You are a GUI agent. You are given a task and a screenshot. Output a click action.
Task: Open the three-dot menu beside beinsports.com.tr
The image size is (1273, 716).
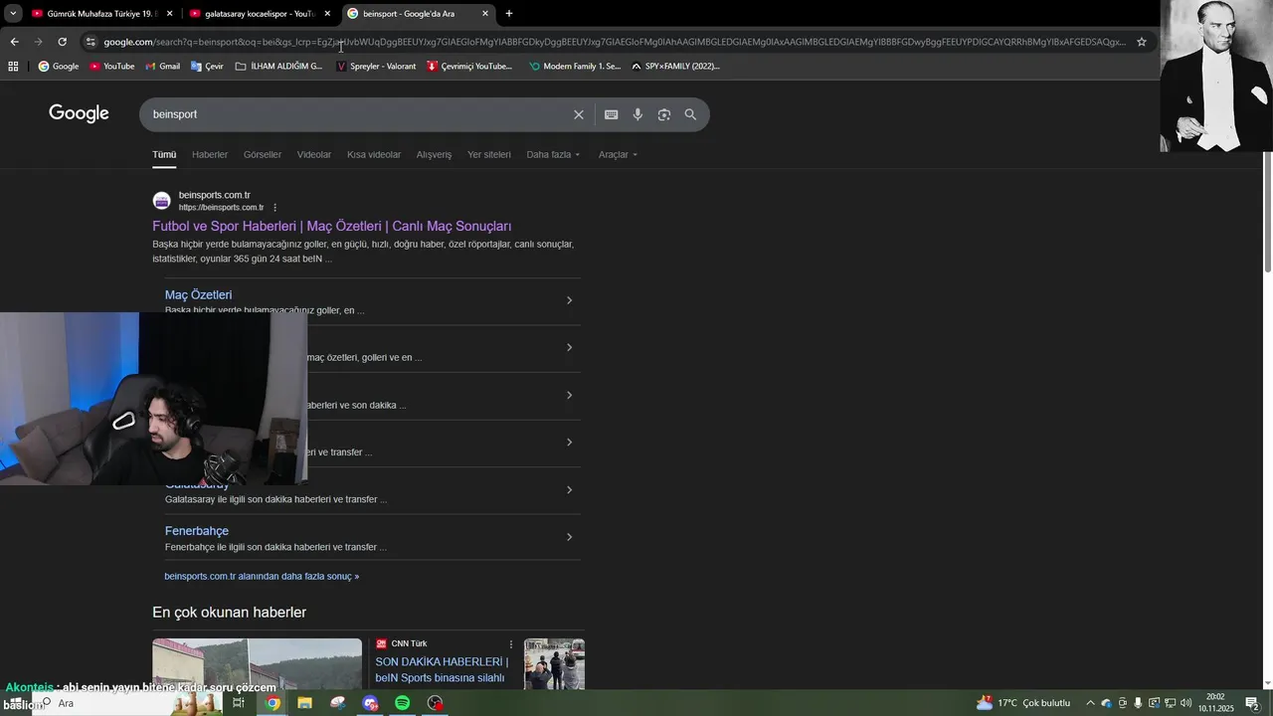click(x=274, y=208)
